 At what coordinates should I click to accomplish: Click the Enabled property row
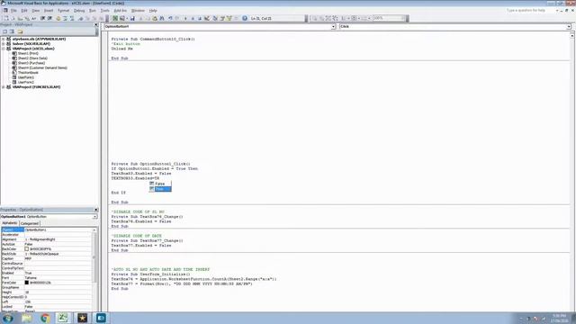(x=47, y=273)
